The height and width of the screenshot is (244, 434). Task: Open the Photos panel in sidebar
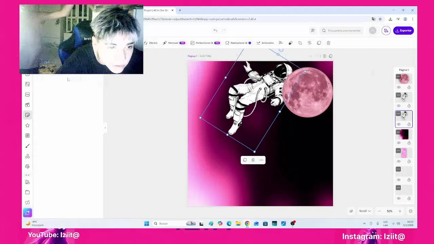(x=27, y=95)
